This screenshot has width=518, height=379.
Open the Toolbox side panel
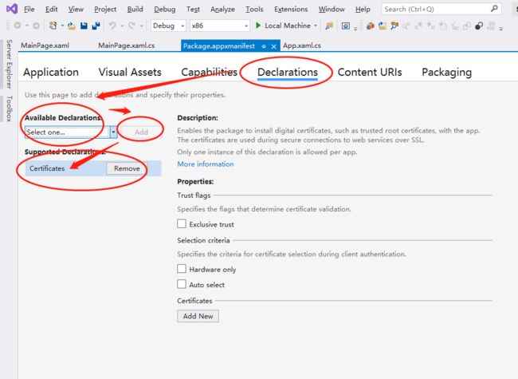[9, 109]
